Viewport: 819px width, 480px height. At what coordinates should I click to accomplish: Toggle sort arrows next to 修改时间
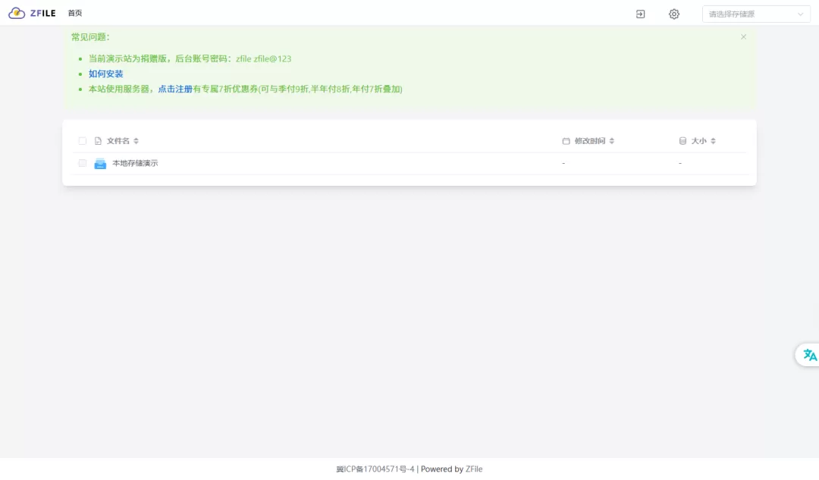tap(612, 141)
